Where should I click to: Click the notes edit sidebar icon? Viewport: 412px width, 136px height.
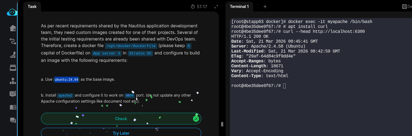tap(13, 94)
